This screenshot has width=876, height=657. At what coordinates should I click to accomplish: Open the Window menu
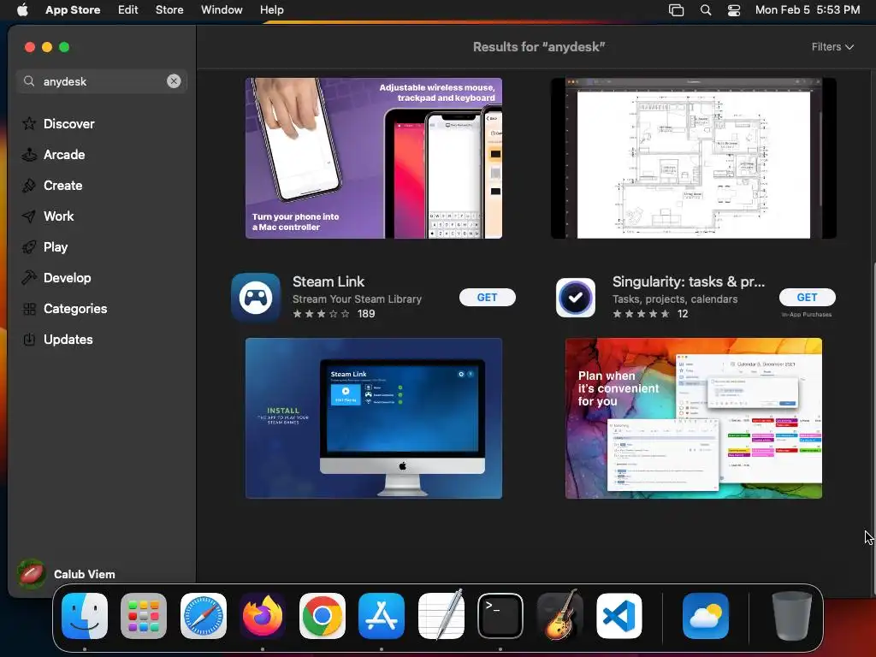pyautogui.click(x=222, y=9)
